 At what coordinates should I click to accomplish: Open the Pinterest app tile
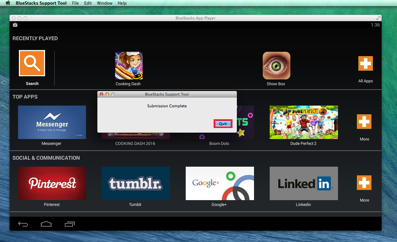[x=52, y=183]
